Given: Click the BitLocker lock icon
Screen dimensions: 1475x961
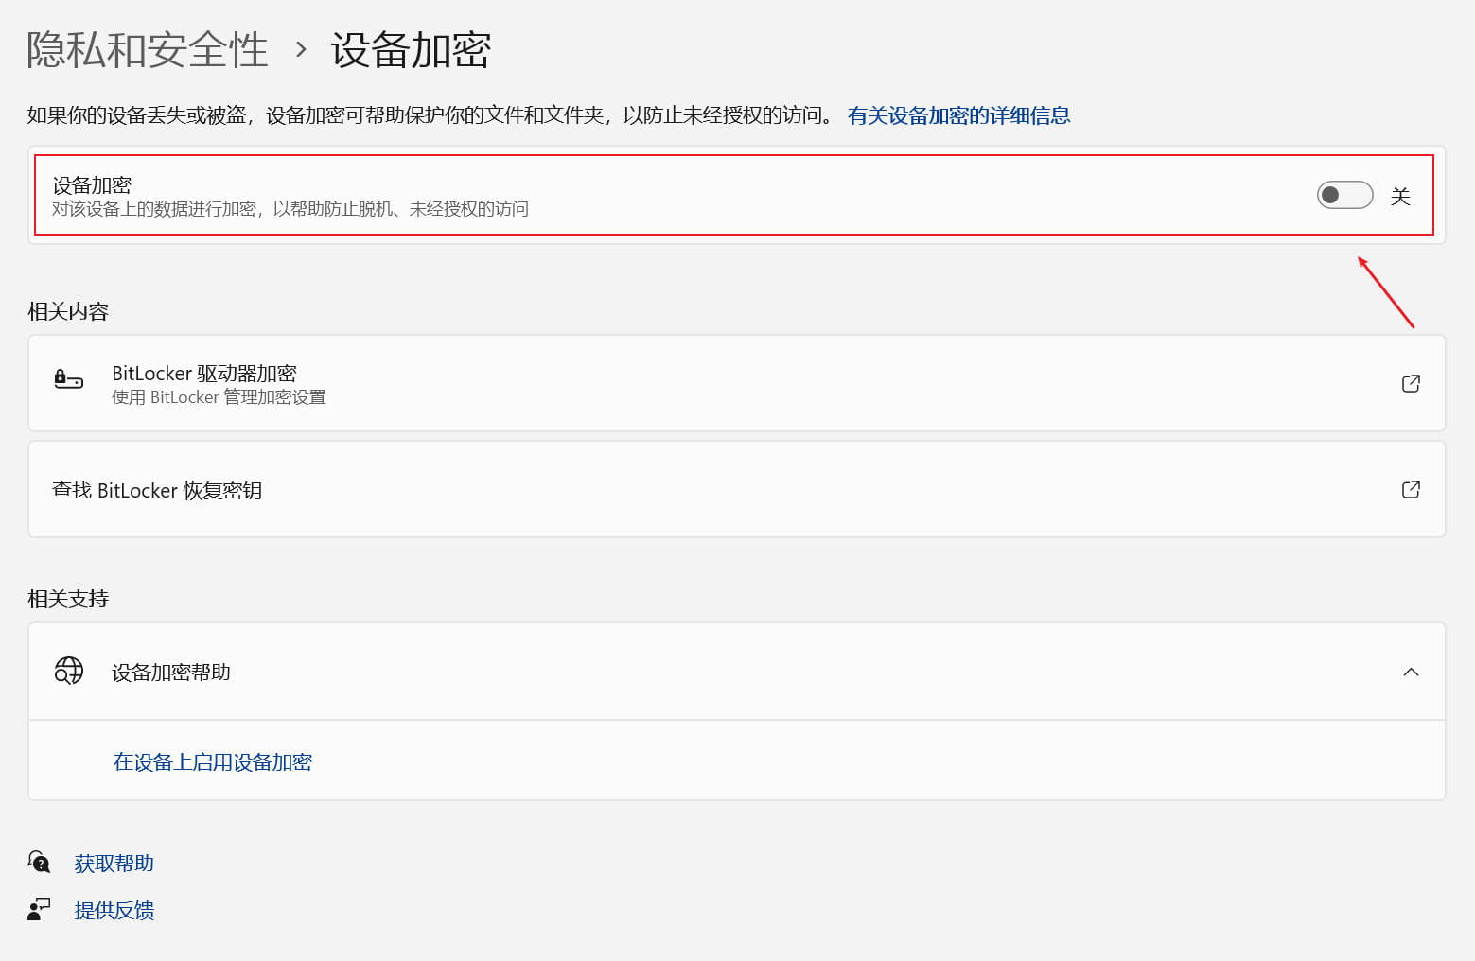Looking at the screenshot, I should pyautogui.click(x=67, y=380).
